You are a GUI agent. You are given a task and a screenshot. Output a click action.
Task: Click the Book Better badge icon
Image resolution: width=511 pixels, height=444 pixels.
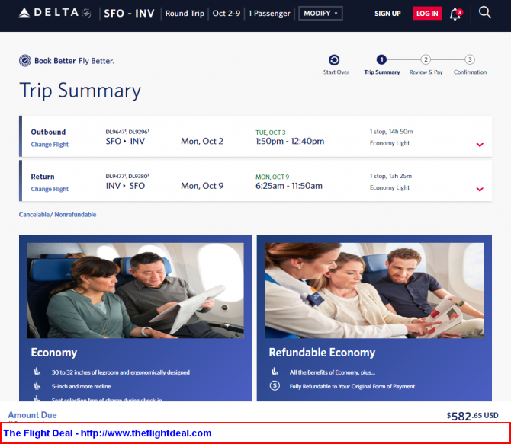pos(25,61)
